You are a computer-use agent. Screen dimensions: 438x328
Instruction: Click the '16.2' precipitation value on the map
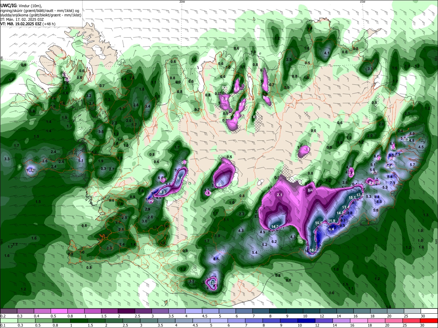click(x=313, y=250)
